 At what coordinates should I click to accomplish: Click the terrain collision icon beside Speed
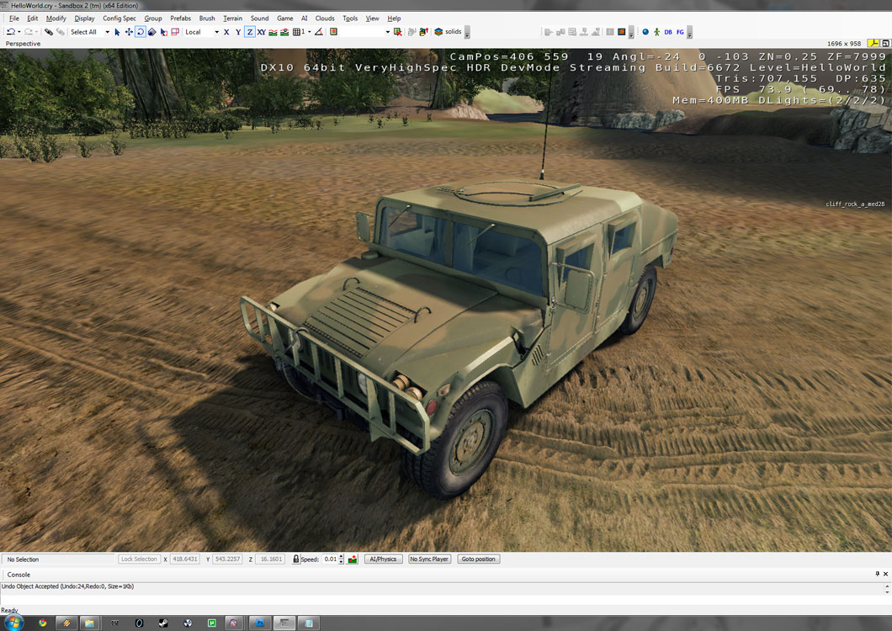353,559
